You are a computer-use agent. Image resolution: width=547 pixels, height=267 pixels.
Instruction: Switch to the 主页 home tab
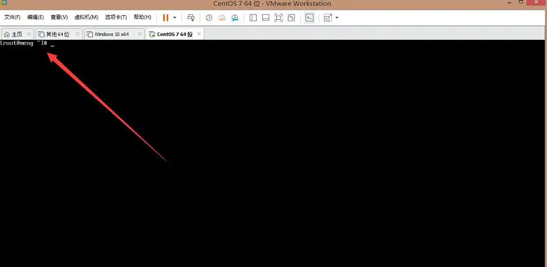[17, 34]
